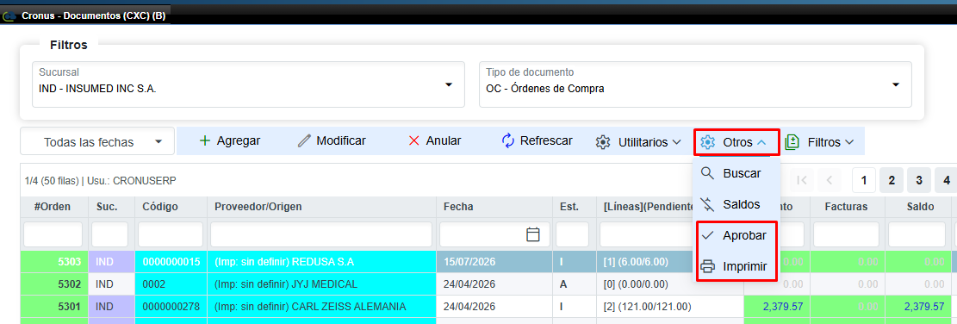The height and width of the screenshot is (324, 957).
Task: Go to first page of results
Action: 802,180
